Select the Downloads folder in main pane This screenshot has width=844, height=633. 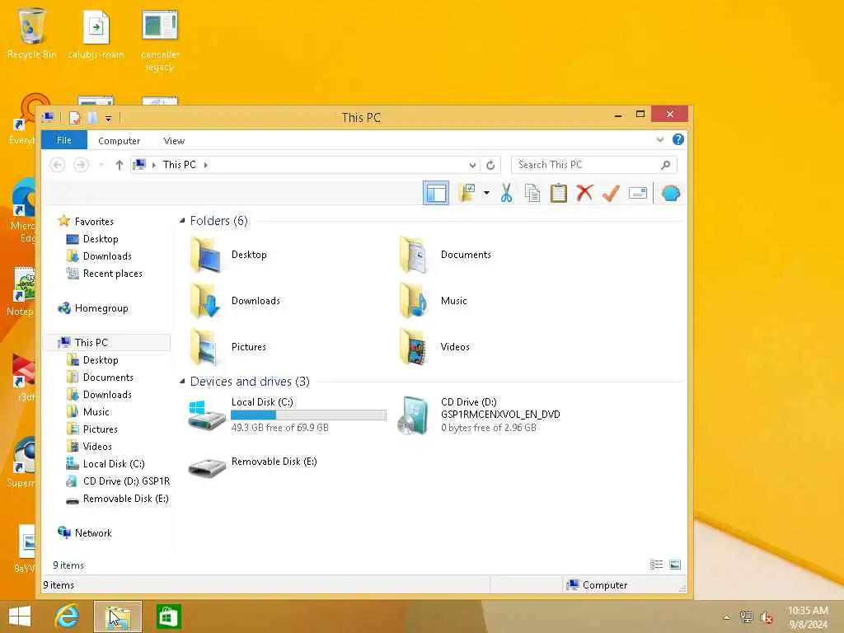pos(235,300)
